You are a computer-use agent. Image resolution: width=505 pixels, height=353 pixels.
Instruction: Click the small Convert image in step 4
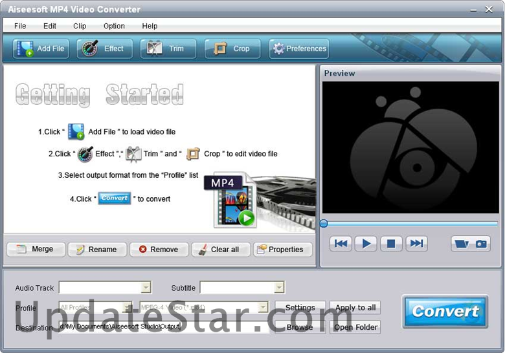(x=115, y=198)
